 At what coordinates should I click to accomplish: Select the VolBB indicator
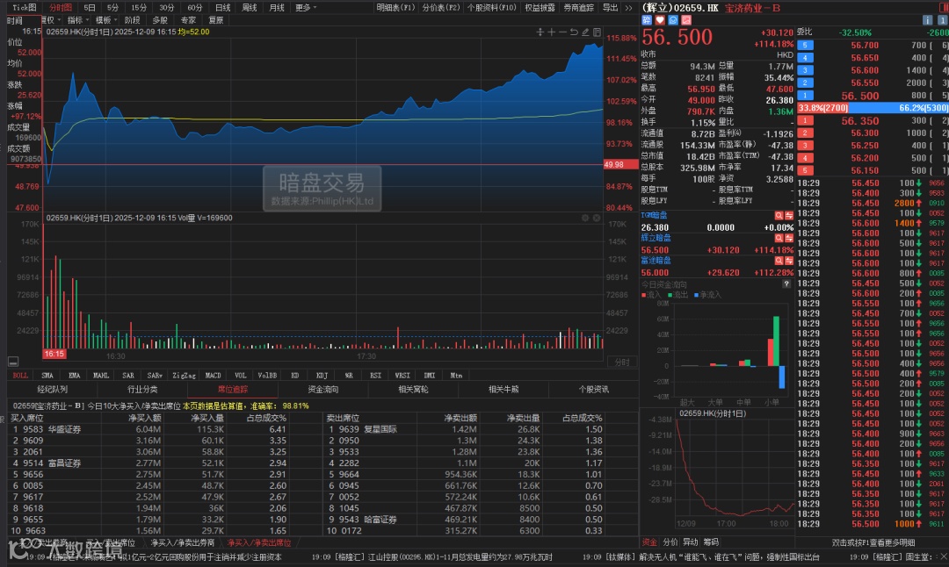click(267, 376)
